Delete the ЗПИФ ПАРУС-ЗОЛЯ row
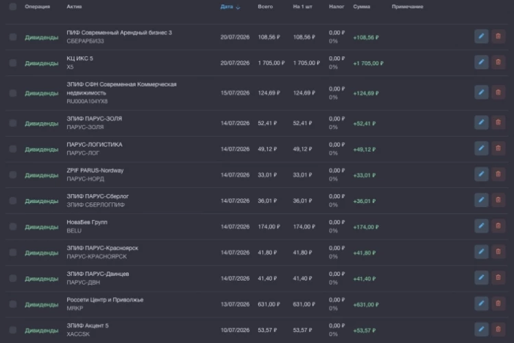The height and width of the screenshot is (343, 514). coord(498,122)
